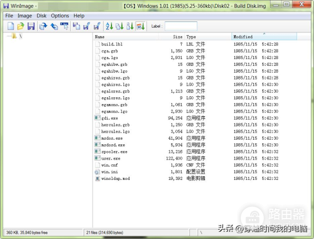Viewport: 314px width, 239px height.
Task: Click the winoldap.mod film file icon
Action: [97, 178]
